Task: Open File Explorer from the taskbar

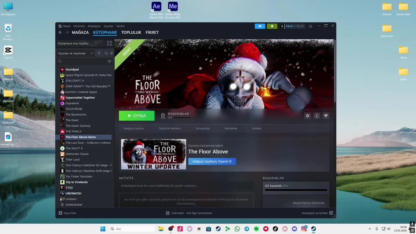Action: point(161,229)
